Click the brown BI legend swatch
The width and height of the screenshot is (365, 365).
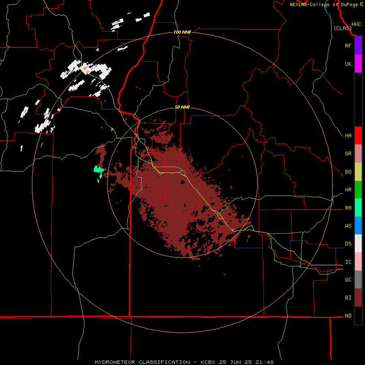tap(358, 298)
